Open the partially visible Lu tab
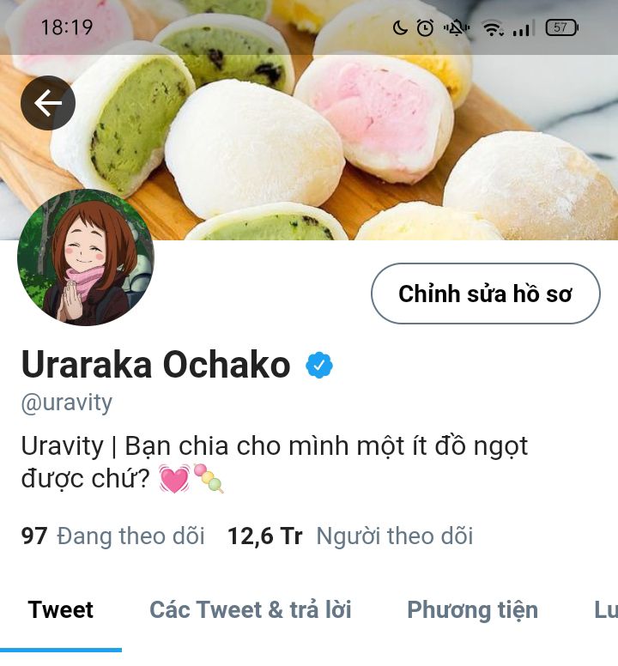Viewport: 618px width, 666px height. click(606, 610)
